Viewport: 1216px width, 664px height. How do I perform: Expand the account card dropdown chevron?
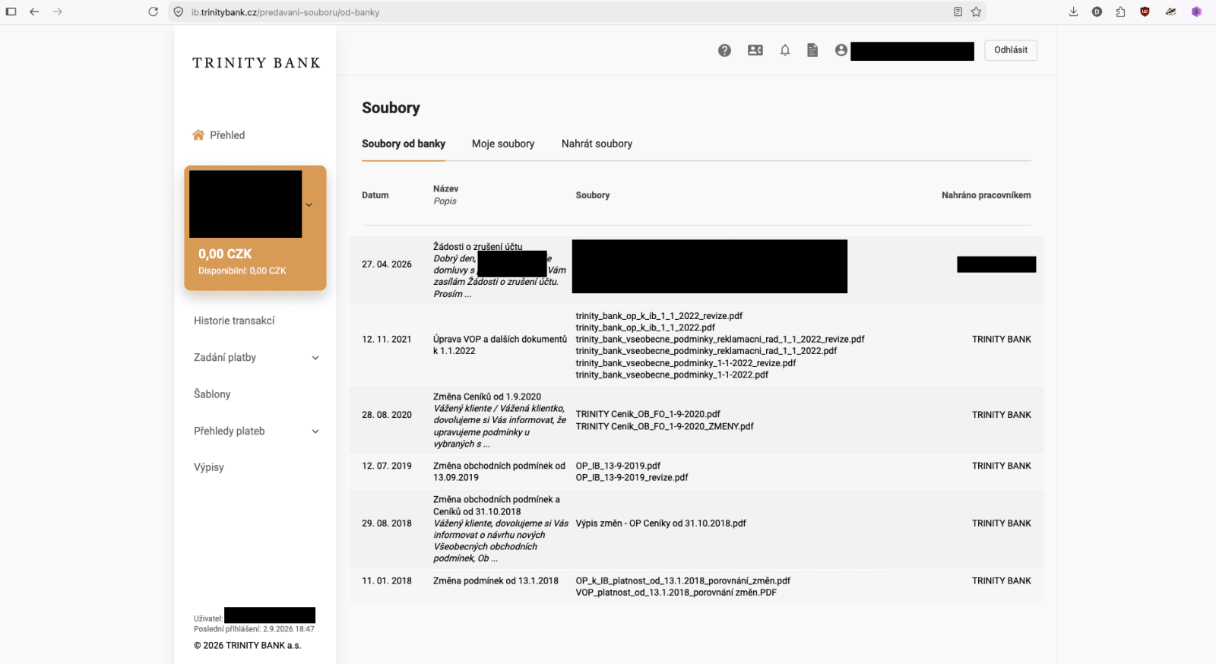309,204
